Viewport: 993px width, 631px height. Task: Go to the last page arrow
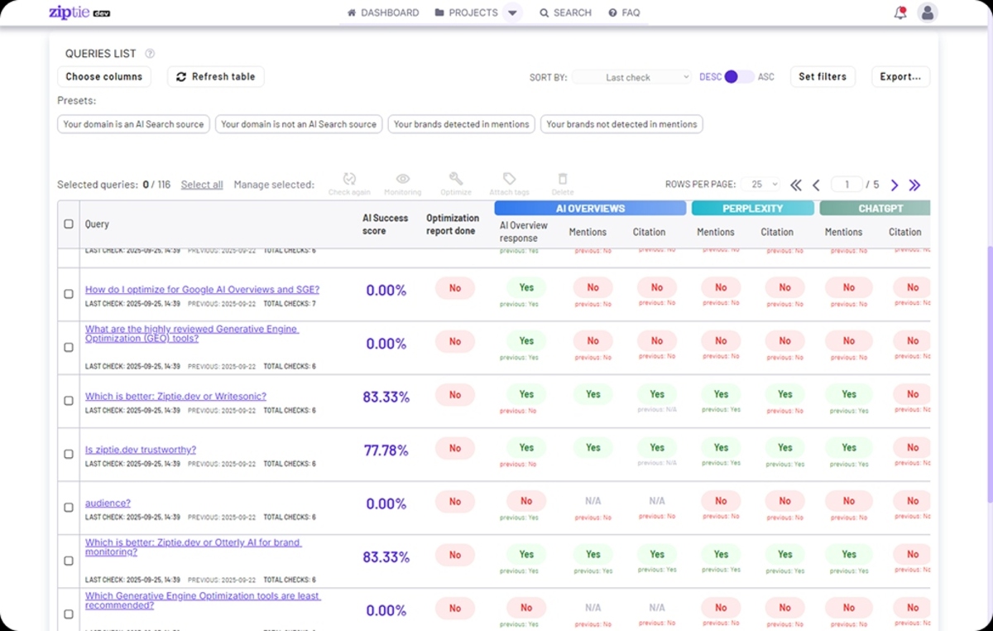click(914, 185)
